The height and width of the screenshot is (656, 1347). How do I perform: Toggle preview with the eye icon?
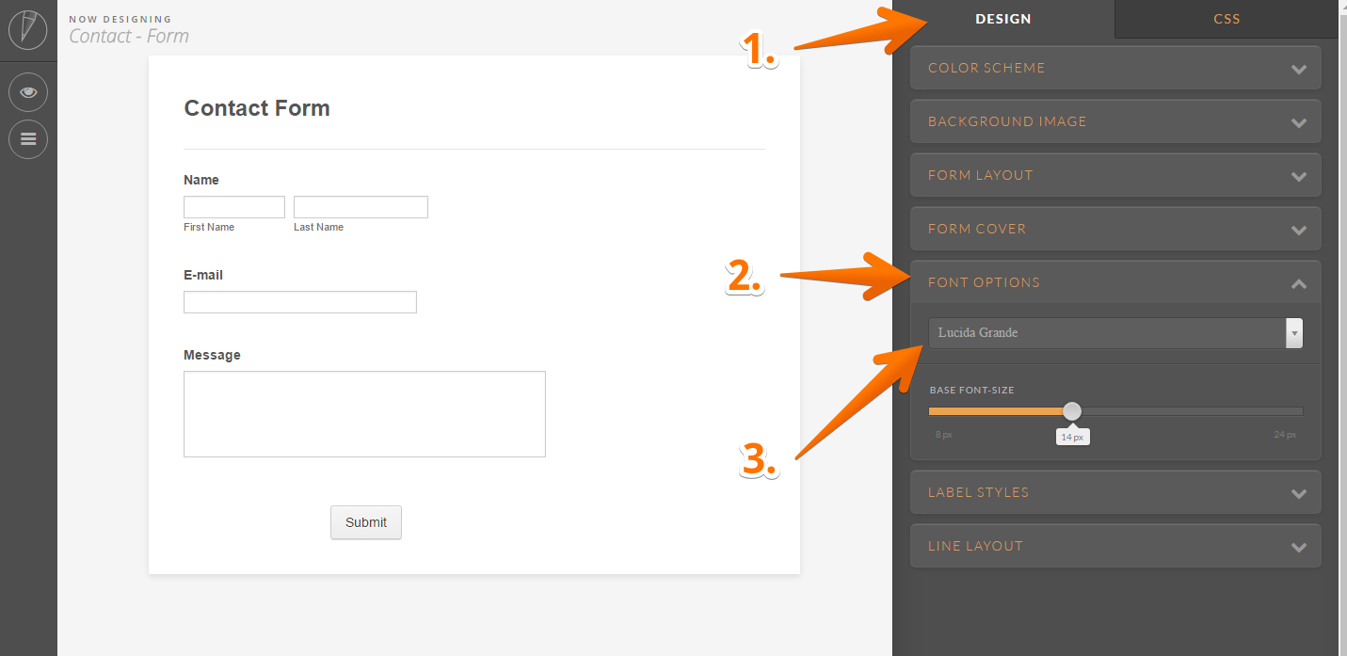(x=28, y=92)
